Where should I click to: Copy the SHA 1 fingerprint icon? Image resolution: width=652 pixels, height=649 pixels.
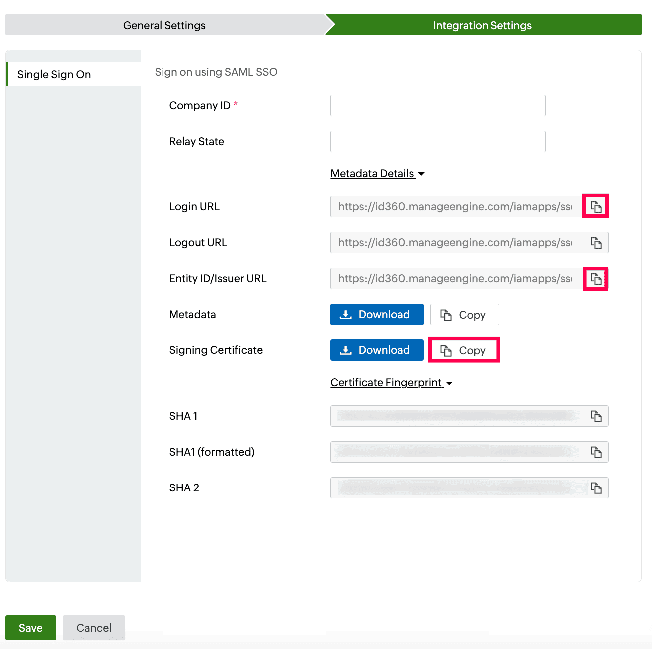pyautogui.click(x=596, y=416)
